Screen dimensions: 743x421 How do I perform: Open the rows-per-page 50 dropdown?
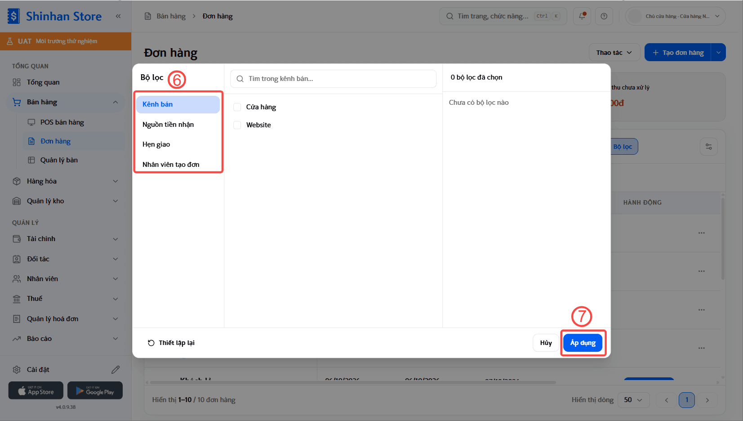(633, 400)
